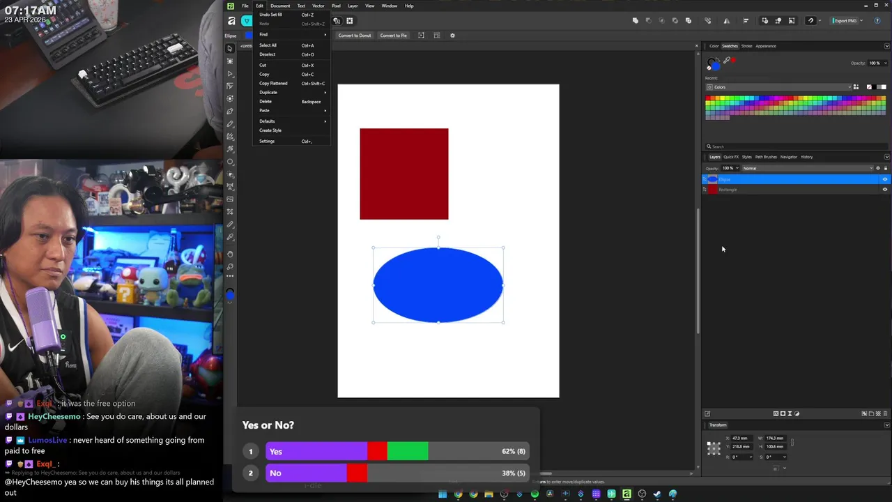The width and height of the screenshot is (892, 502).
Task: Open the Duplicate submenu in Edit menu
Action: tap(291, 92)
